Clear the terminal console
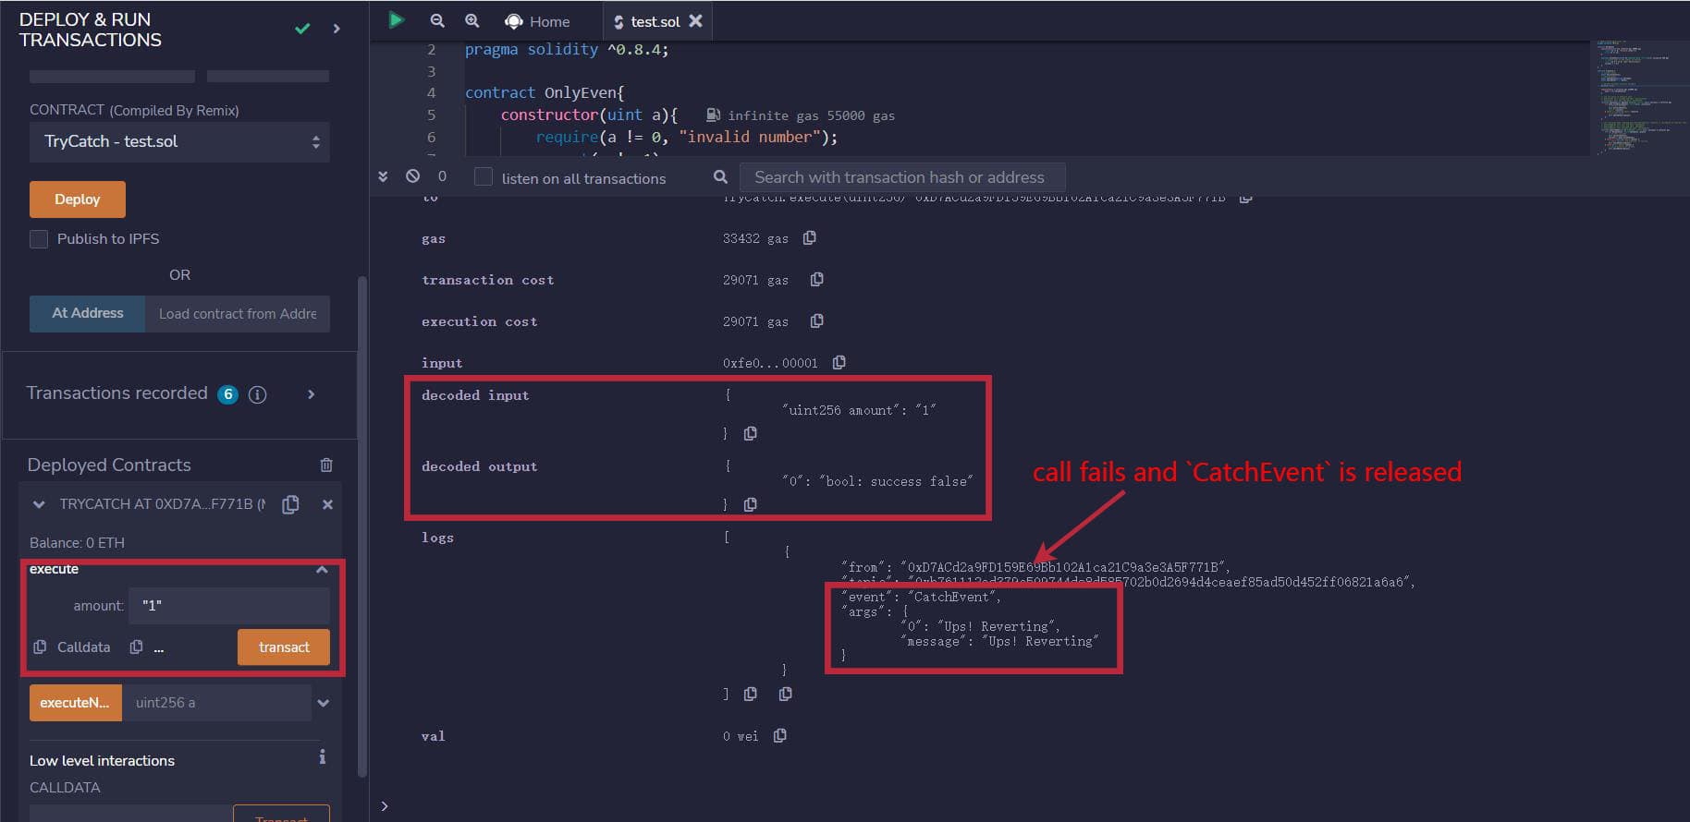This screenshot has width=1690, height=822. coord(412,175)
